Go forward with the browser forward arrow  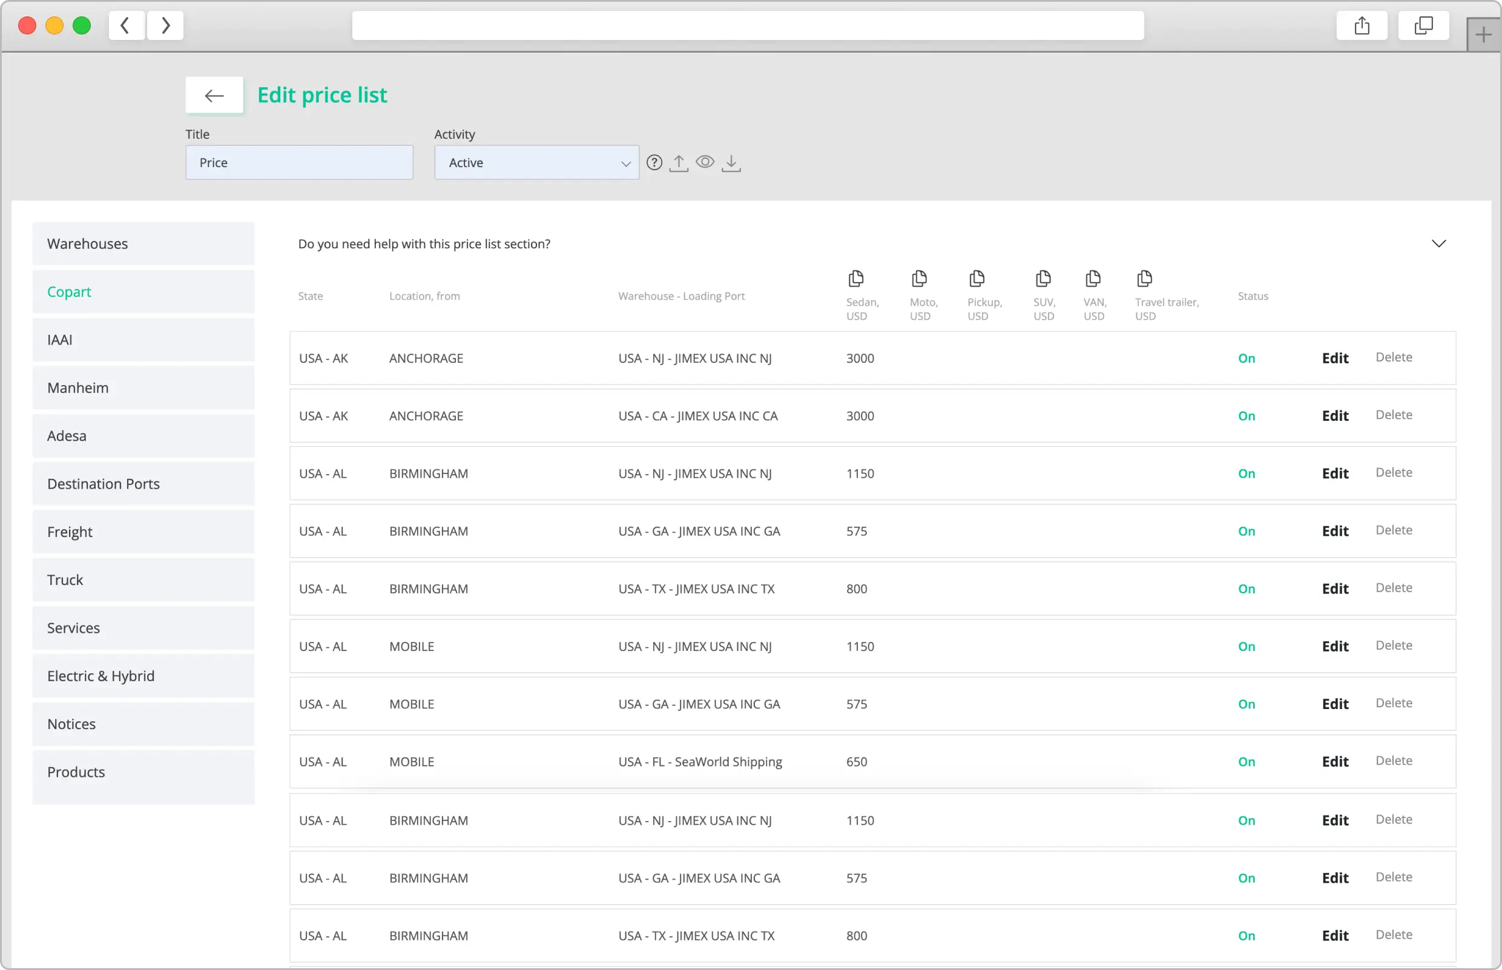coord(165,26)
